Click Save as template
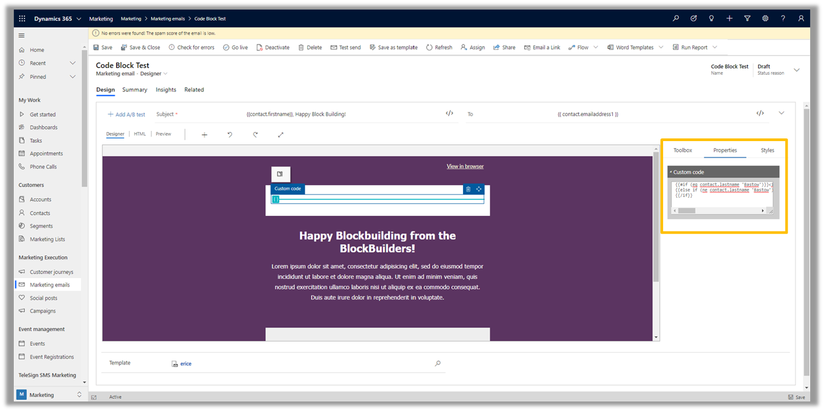 [394, 48]
